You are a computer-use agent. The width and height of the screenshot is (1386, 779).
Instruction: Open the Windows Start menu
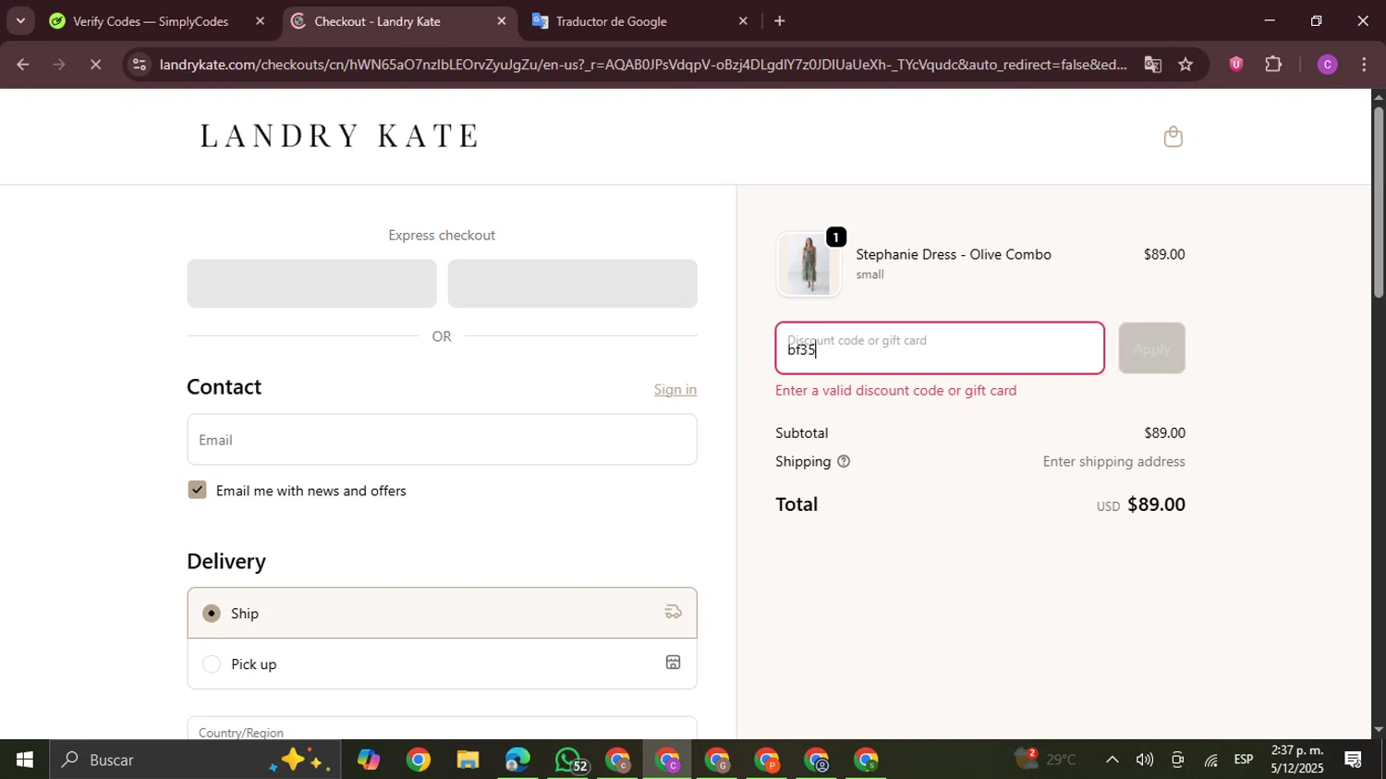(24, 760)
